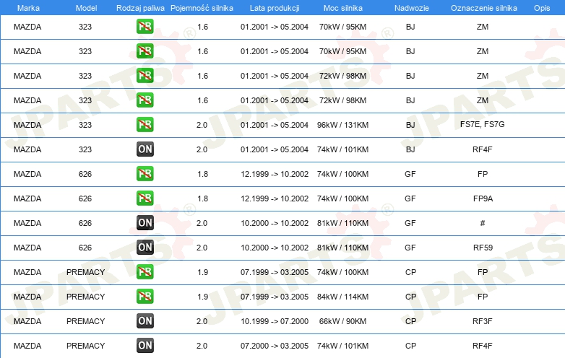This screenshot has height=358, width=565.
Task: Click petrol icon in Premacy 84kW / 114KM row
Action: coord(145,296)
